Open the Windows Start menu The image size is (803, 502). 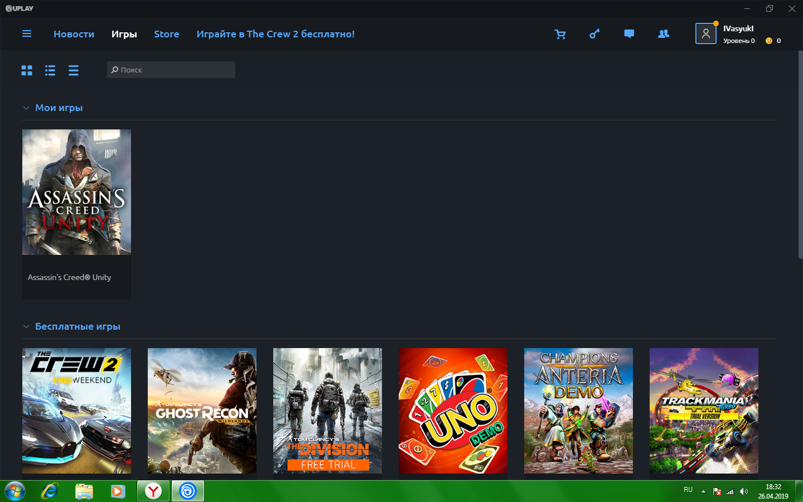(x=15, y=491)
